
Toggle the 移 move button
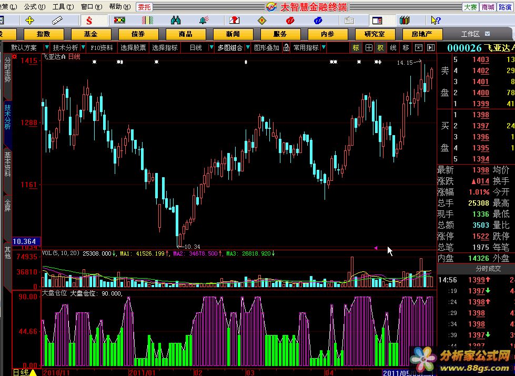pos(406,48)
